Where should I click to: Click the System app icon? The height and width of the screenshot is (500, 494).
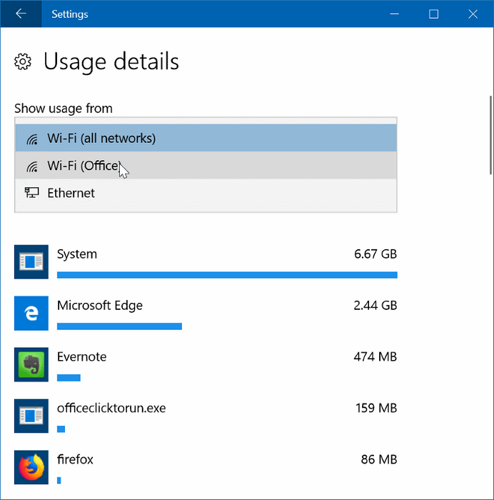[x=31, y=262]
